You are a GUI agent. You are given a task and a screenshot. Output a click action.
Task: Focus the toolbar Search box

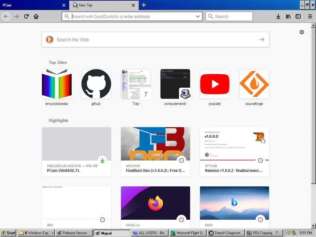[x=229, y=16]
